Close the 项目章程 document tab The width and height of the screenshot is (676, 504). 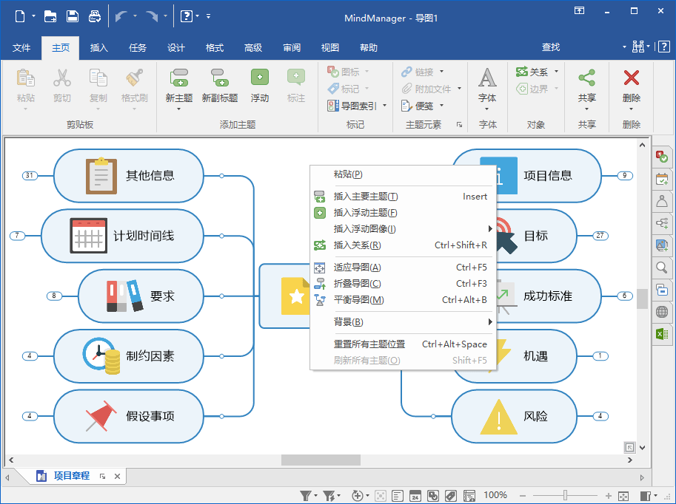pyautogui.click(x=117, y=477)
